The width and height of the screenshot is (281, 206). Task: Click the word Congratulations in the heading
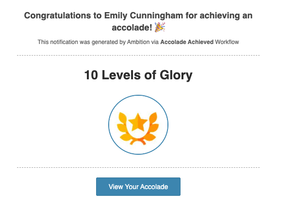click(58, 15)
